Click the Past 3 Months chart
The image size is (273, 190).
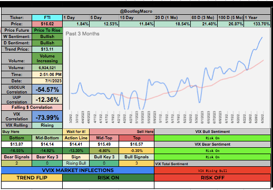[167, 78]
